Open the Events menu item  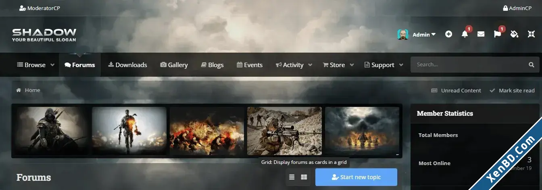(x=250, y=65)
